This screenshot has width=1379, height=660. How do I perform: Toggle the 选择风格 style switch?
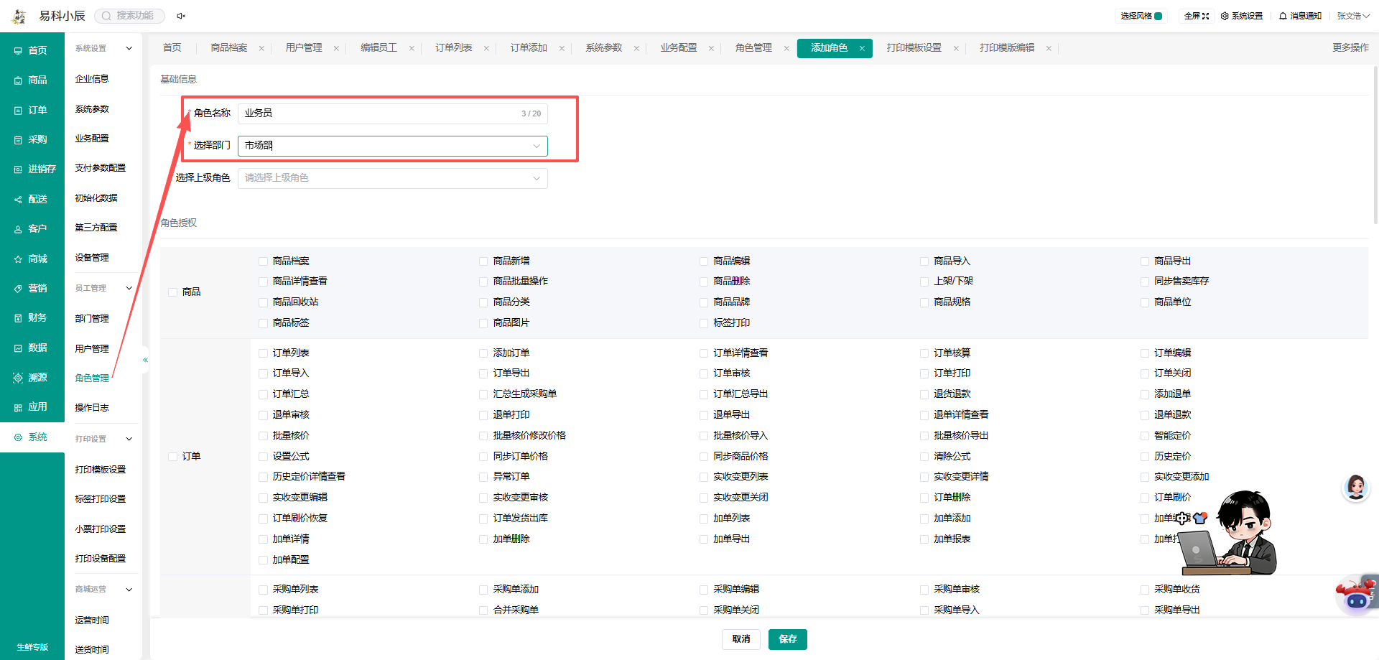pos(1159,16)
